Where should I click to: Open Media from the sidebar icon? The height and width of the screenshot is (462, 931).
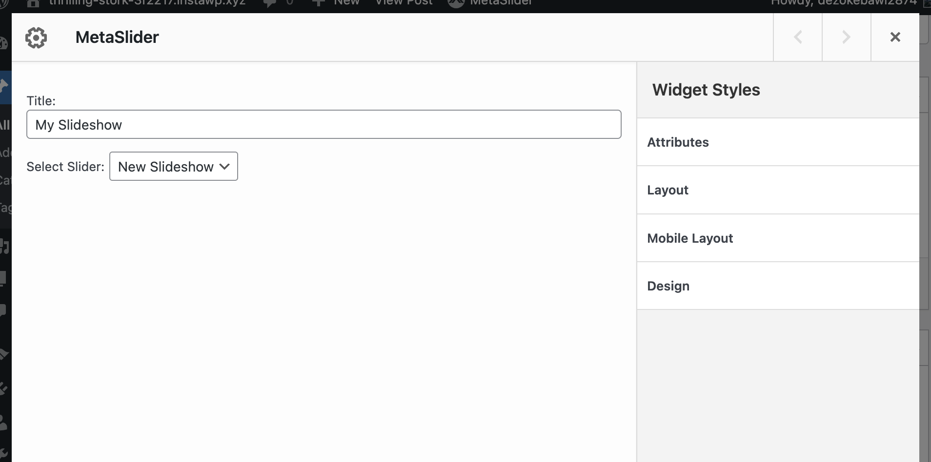coord(4,246)
